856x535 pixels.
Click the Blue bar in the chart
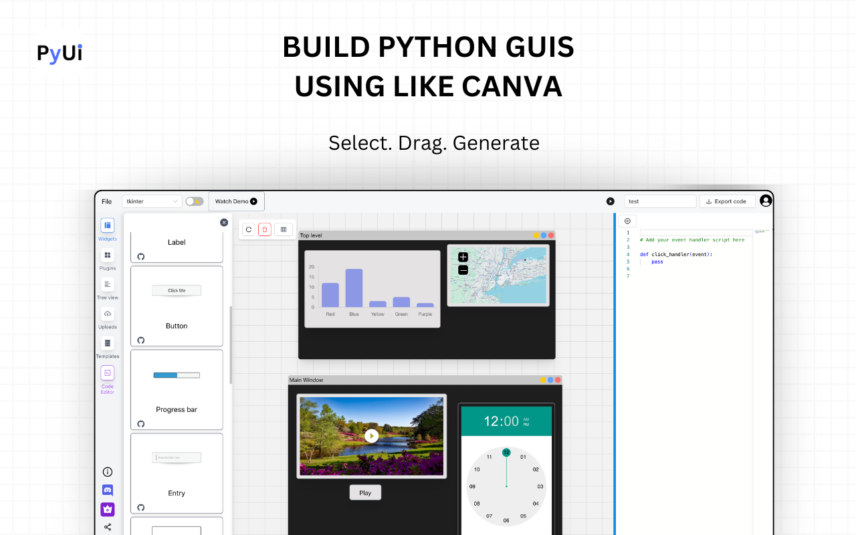coord(354,288)
